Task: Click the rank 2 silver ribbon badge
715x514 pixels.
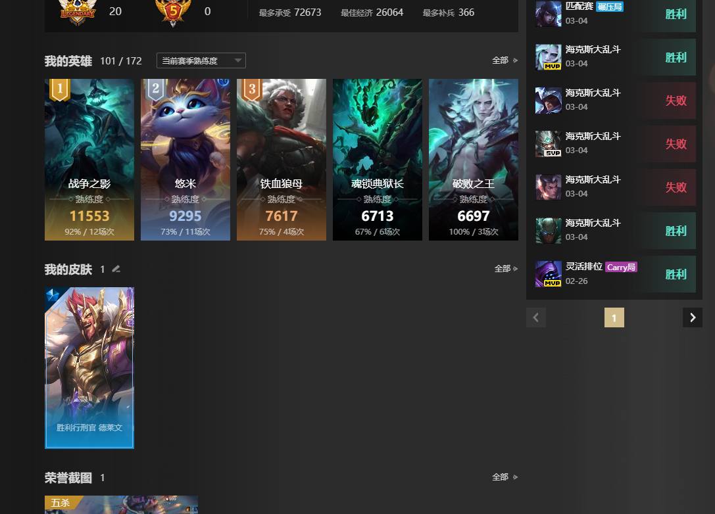Action: click(156, 89)
